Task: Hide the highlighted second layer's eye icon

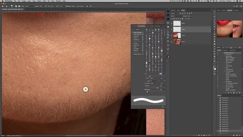Action: (172, 29)
